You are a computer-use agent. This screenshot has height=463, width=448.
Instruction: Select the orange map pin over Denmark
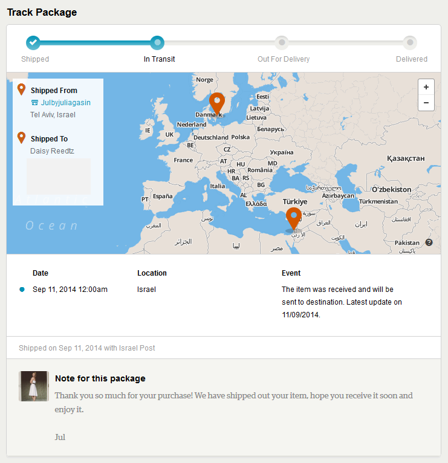click(217, 105)
